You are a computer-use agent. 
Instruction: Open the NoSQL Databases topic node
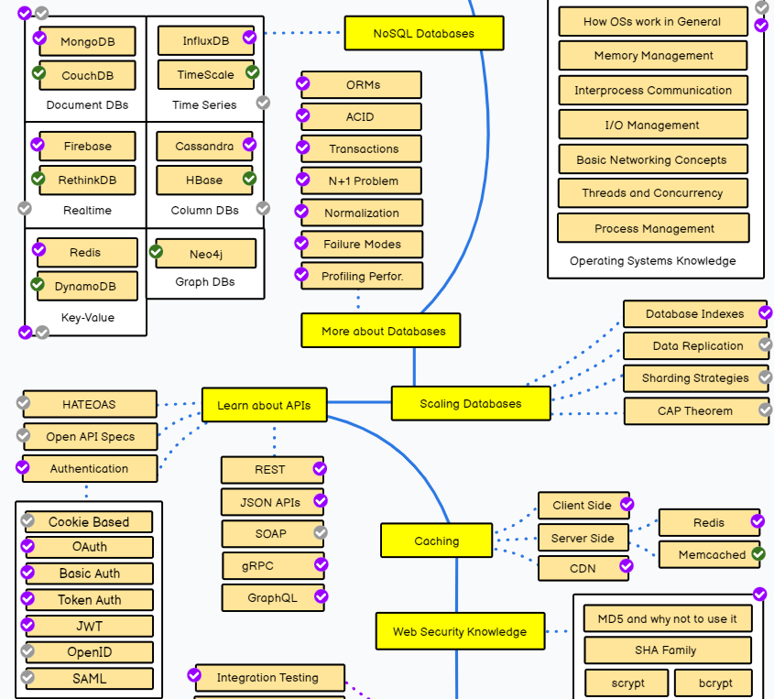(423, 34)
